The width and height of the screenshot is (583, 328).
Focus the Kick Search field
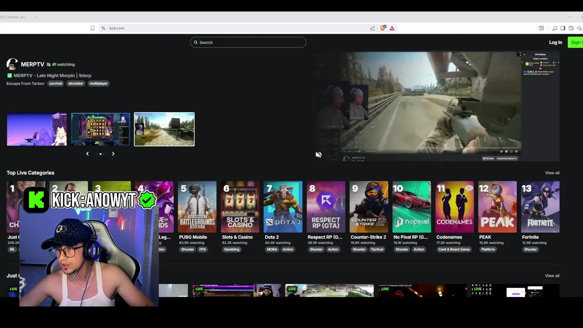[x=248, y=42]
